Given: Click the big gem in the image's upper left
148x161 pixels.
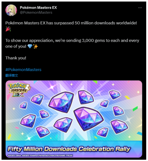Looking at the screenshot, I should pyautogui.click(x=61, y=102).
